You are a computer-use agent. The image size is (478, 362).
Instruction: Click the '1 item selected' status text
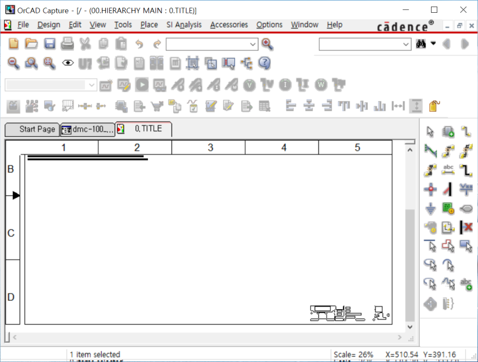pos(95,355)
